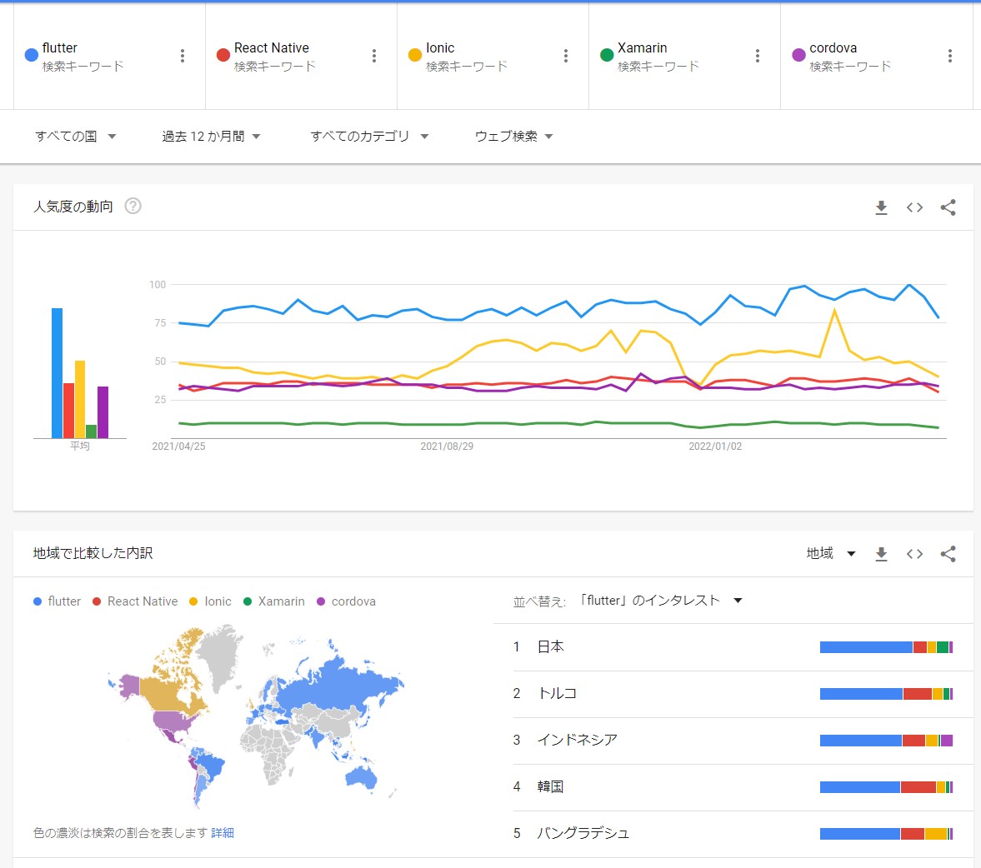Click the red React Native color dot

pos(223,55)
